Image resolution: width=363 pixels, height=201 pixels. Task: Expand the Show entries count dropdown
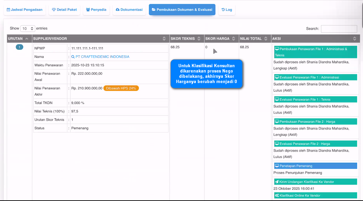(x=28, y=29)
